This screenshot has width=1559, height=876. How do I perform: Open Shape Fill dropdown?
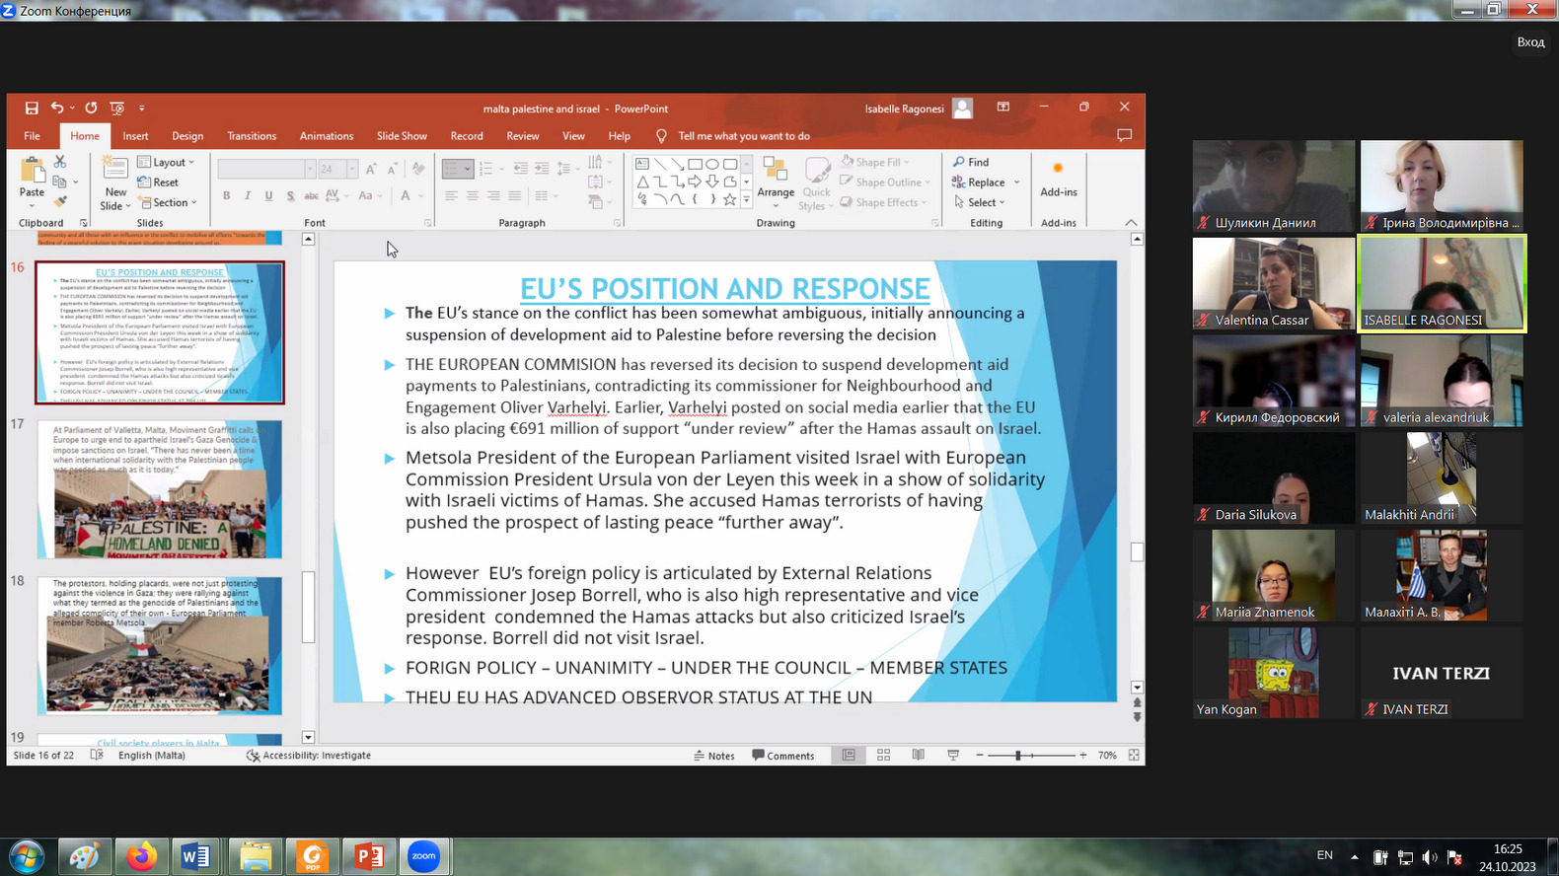pos(875,162)
